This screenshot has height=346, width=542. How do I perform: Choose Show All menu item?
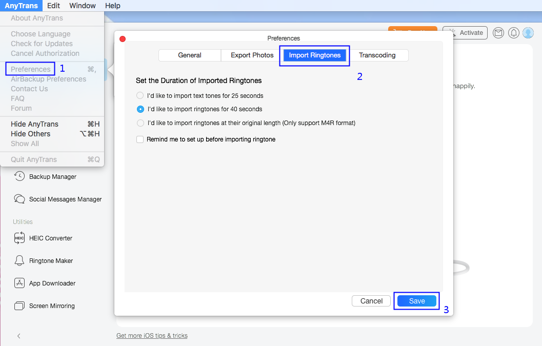tap(52, 144)
